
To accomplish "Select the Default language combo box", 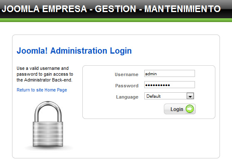I will tap(169, 96).
